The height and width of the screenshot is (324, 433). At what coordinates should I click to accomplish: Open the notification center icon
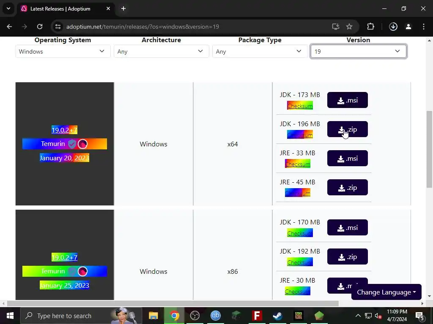(x=419, y=316)
